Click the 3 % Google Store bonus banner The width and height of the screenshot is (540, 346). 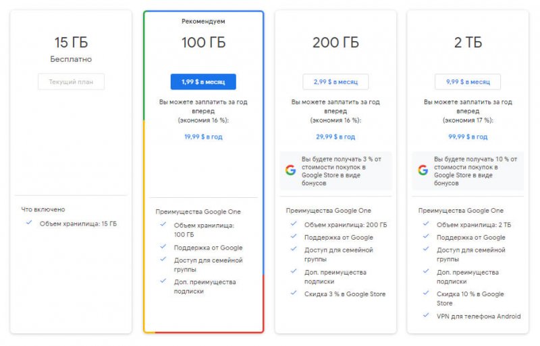click(335, 170)
